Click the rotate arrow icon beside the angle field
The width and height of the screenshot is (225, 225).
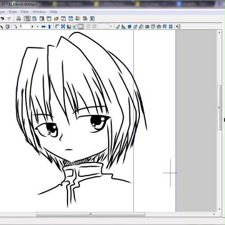point(15,27)
